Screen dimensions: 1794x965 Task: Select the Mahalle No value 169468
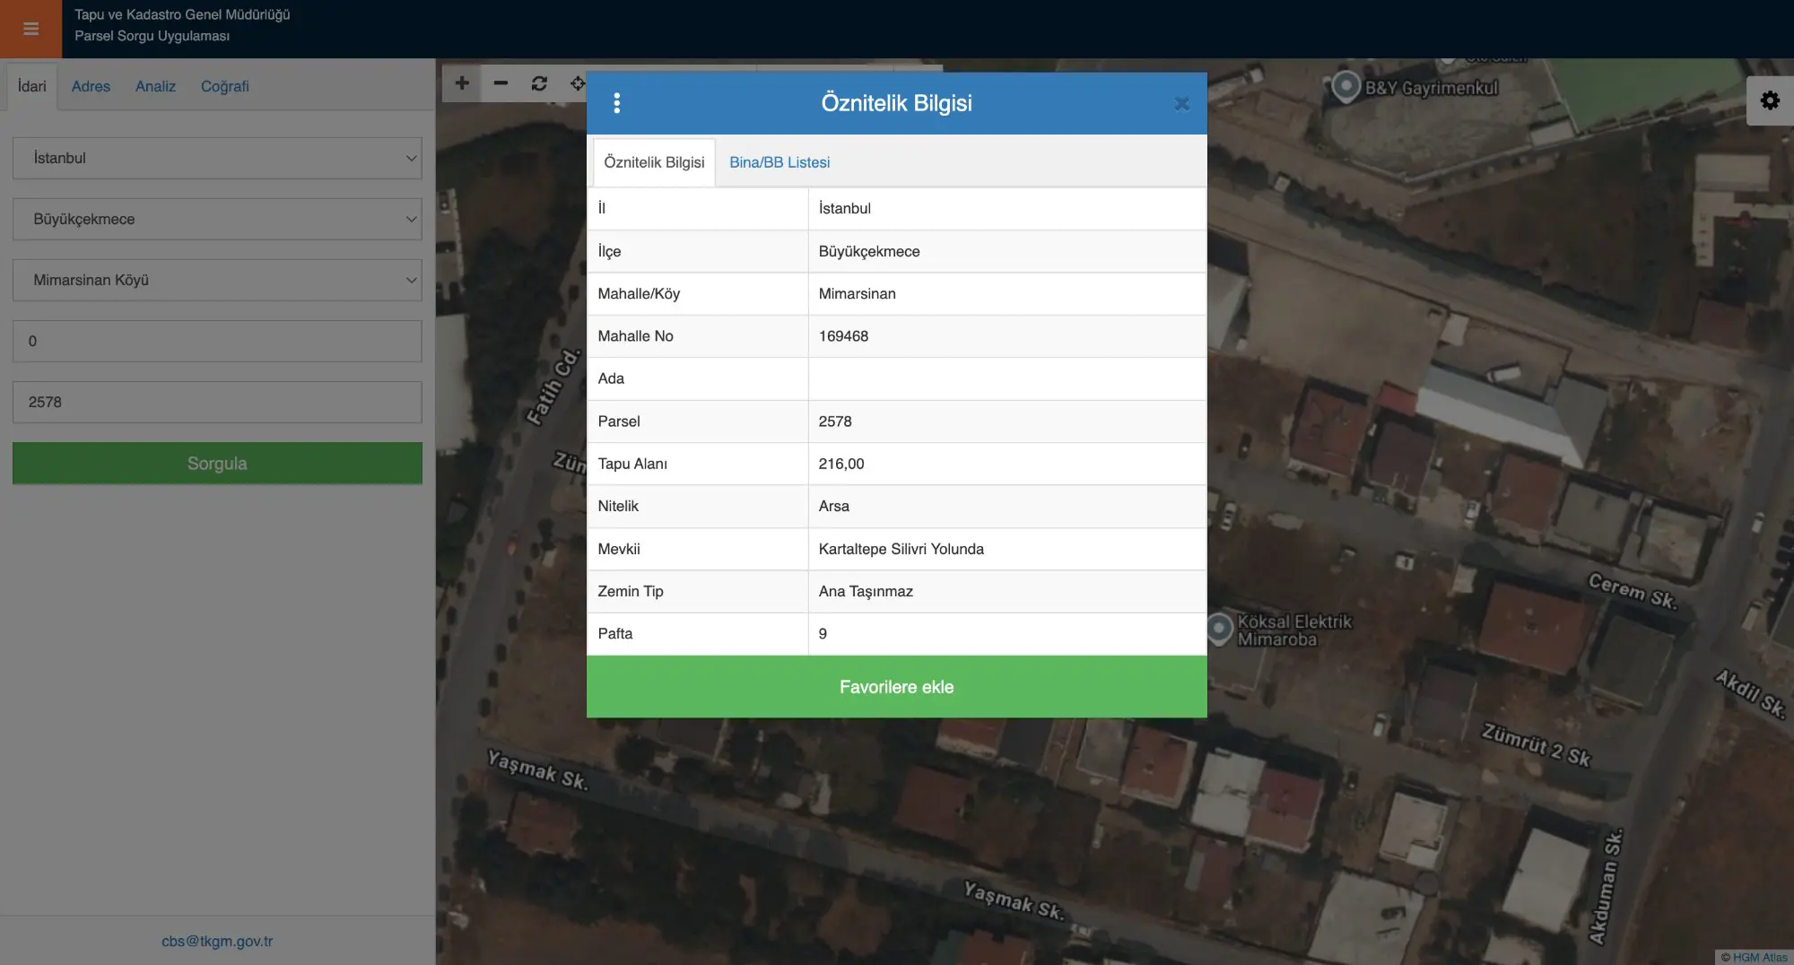(843, 336)
